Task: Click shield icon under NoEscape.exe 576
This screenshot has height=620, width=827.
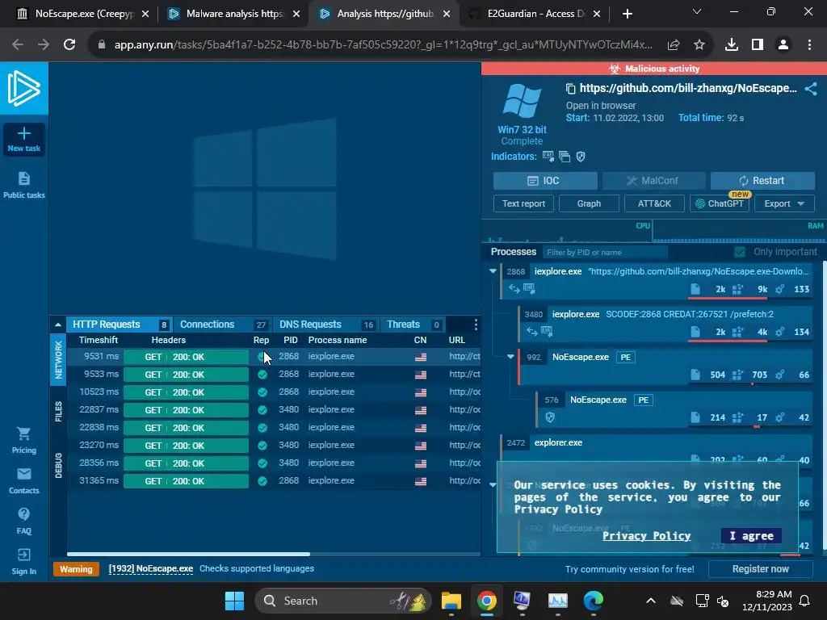Action: [550, 417]
